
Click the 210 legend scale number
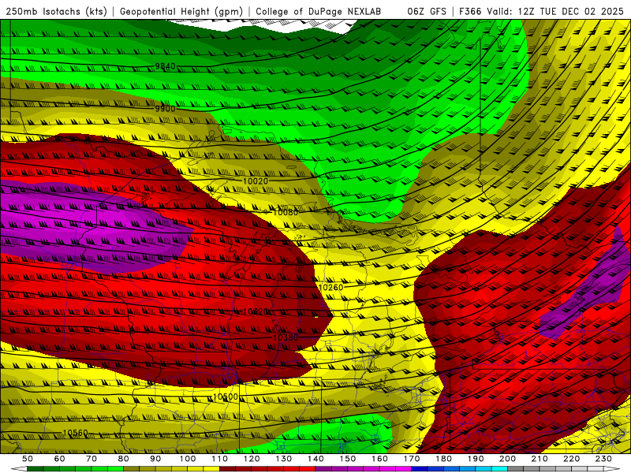(540, 459)
